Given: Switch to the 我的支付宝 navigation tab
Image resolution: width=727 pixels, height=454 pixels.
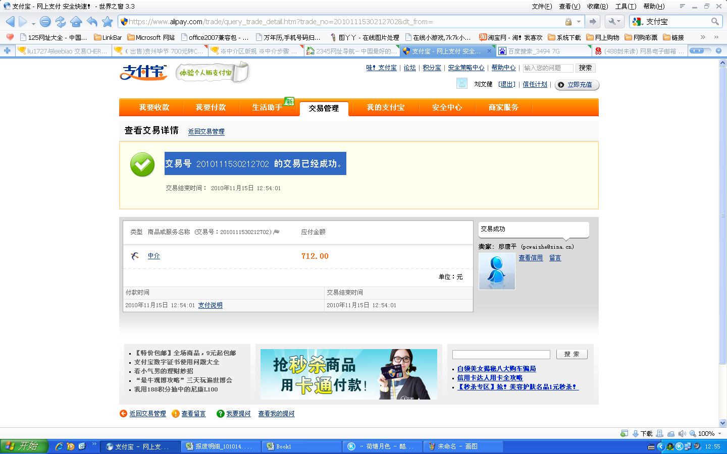Looking at the screenshot, I should point(385,107).
